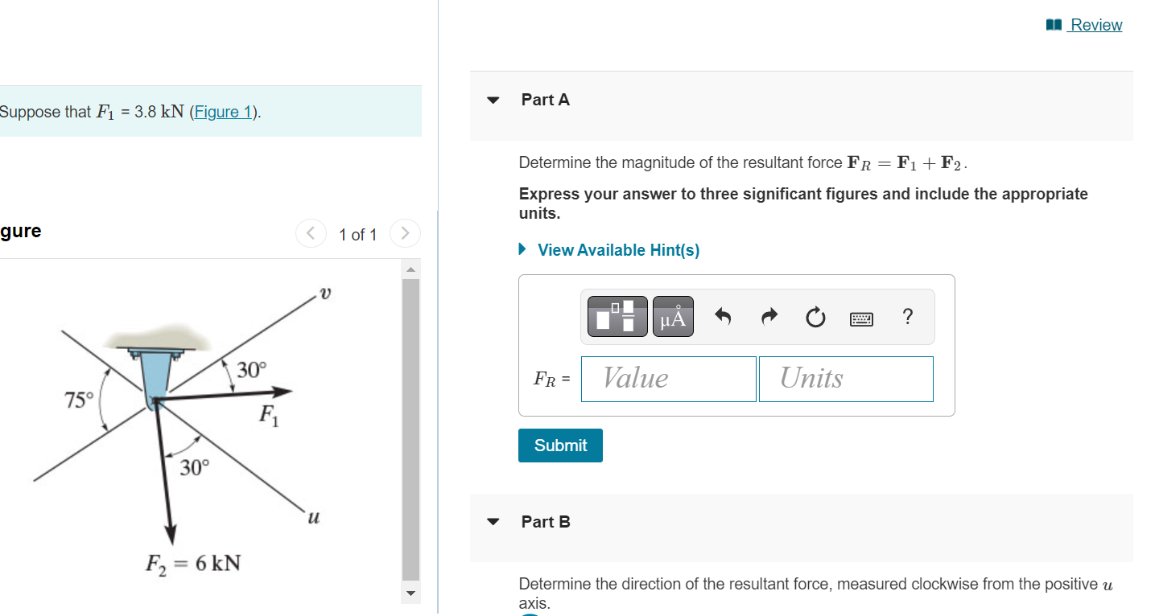Reset the answer using the circular reset icon
The image size is (1155, 616).
815,317
